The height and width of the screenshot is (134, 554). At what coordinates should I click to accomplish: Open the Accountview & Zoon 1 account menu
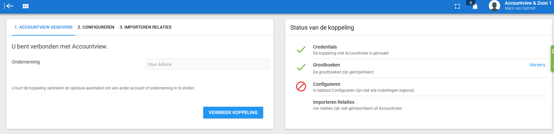528,3
